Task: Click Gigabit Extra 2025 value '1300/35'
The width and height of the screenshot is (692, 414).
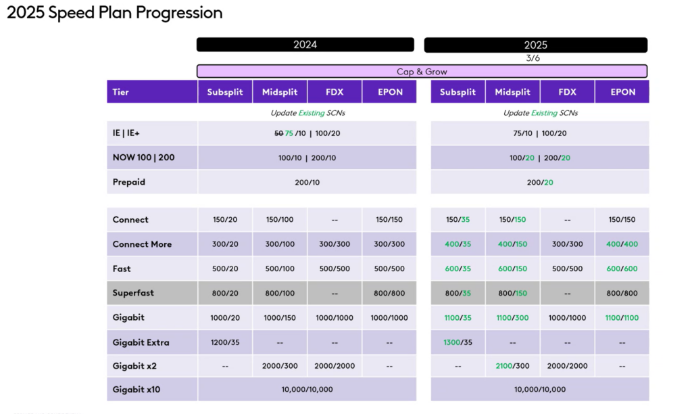Action: 458,342
